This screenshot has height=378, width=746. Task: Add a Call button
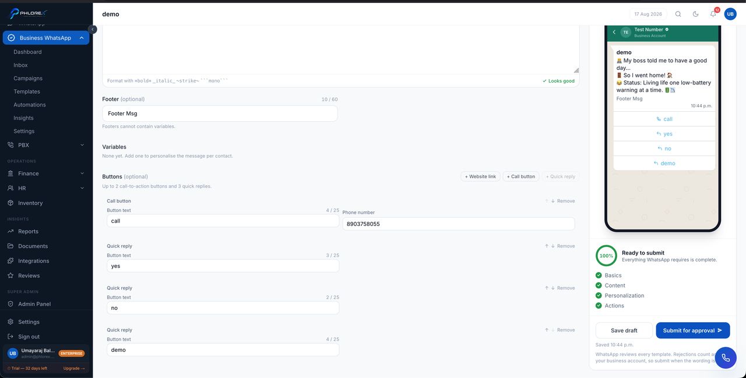[521, 176]
